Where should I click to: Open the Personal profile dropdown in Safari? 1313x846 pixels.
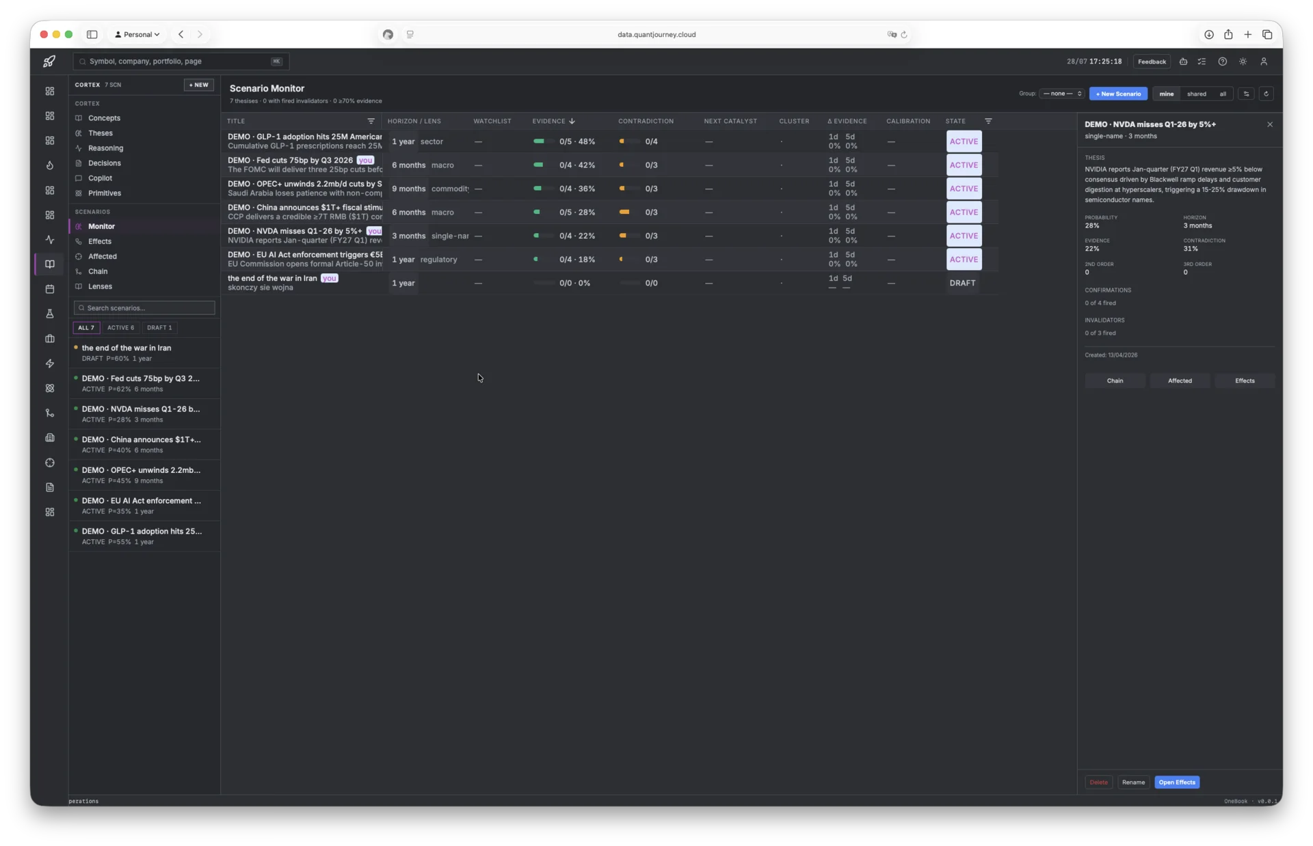(x=137, y=34)
